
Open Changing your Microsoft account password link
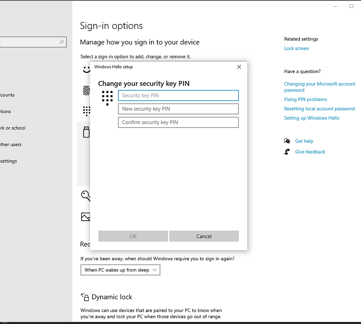pos(320,87)
